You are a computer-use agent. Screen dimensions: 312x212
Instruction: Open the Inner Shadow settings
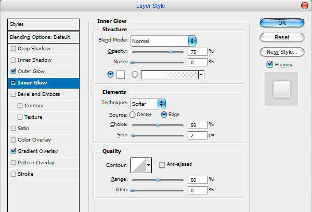click(x=34, y=60)
